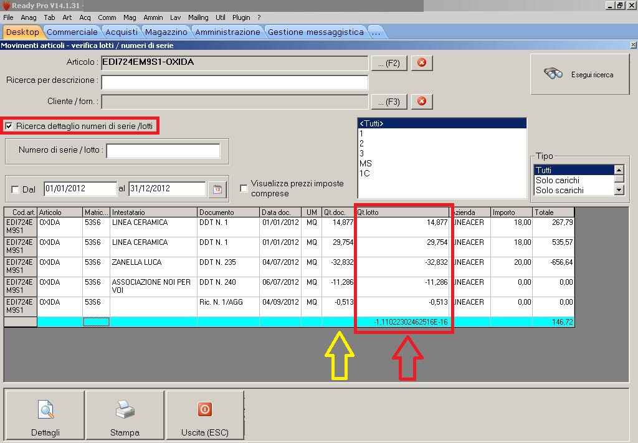Viewport: 638px width, 443px height.
Task: Open the Mailing menu
Action: 198,17
